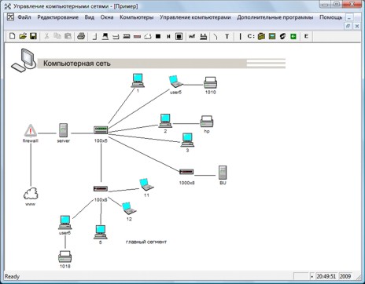
Task: Select the text 'T' tool
Action: [227, 36]
